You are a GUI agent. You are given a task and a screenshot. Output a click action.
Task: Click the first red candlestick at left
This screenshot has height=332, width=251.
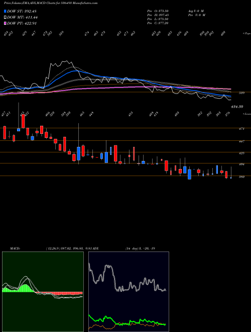5,133
